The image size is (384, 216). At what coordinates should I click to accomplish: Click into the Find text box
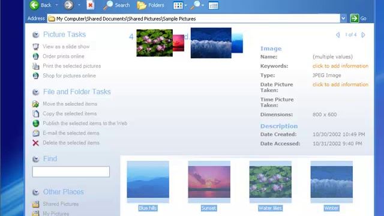(x=71, y=172)
